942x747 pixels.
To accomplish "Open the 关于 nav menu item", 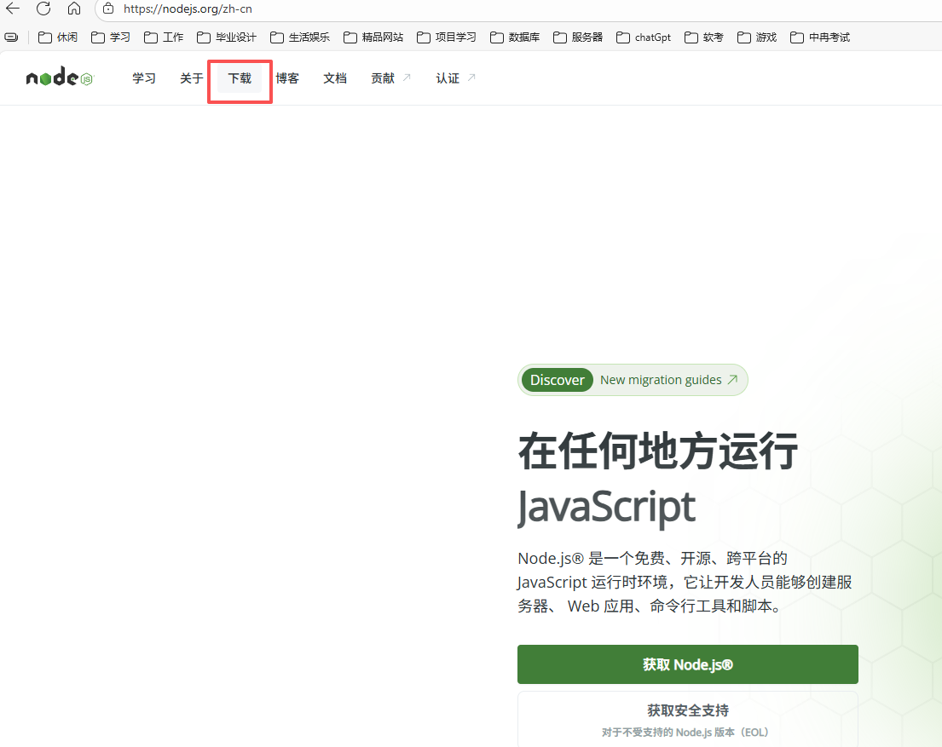I will pyautogui.click(x=192, y=78).
